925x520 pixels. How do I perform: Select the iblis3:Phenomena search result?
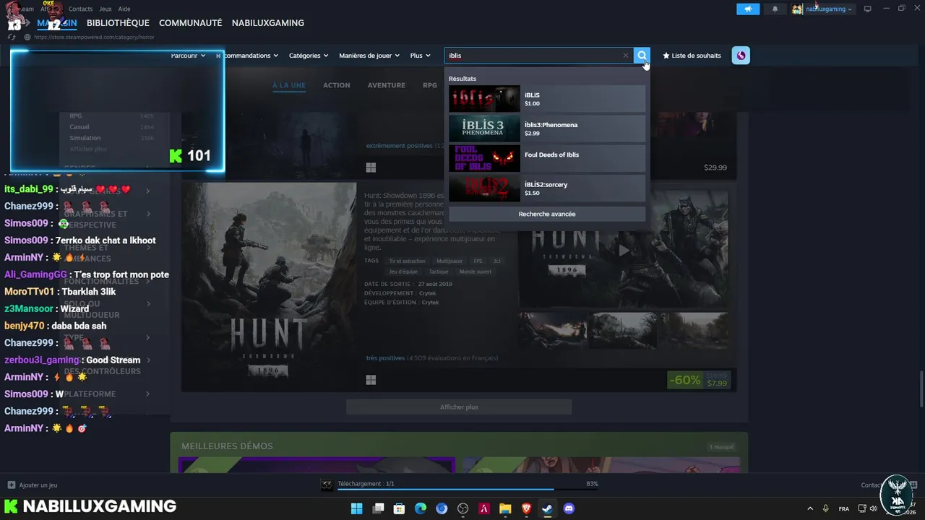tap(546, 129)
